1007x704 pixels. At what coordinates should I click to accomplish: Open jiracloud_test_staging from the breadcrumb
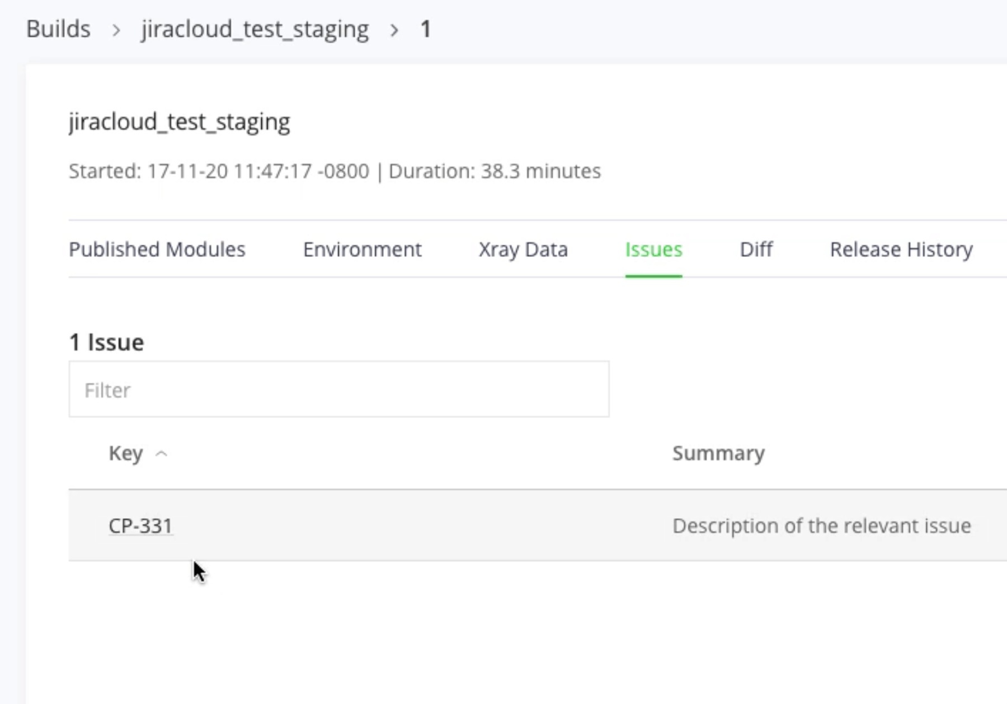(255, 28)
